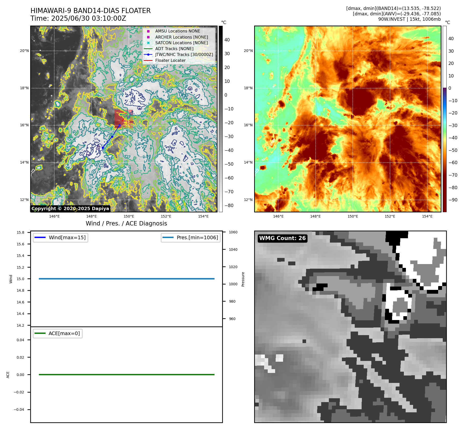This screenshot has height=432, width=464.
Task: Click the green ACE line in the chart
Action: coord(127,374)
